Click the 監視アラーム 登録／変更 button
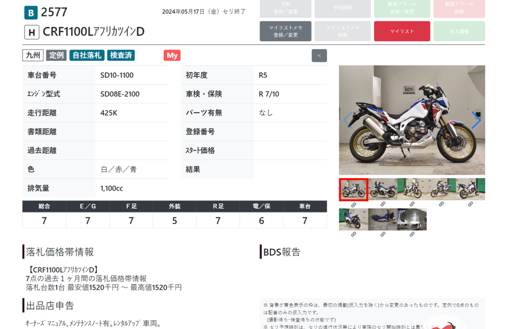The image size is (516, 329). pyautogui.click(x=402, y=9)
